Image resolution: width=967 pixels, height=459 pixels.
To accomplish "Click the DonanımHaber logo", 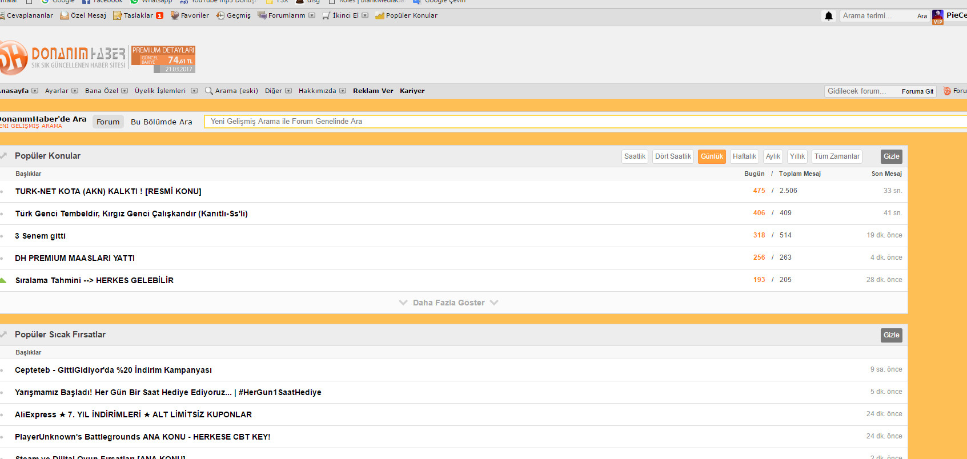I will click(x=63, y=58).
